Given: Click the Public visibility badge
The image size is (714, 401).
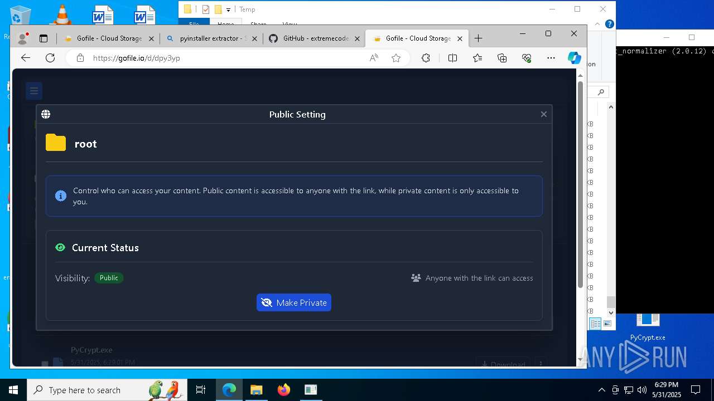Looking at the screenshot, I should click(x=109, y=278).
